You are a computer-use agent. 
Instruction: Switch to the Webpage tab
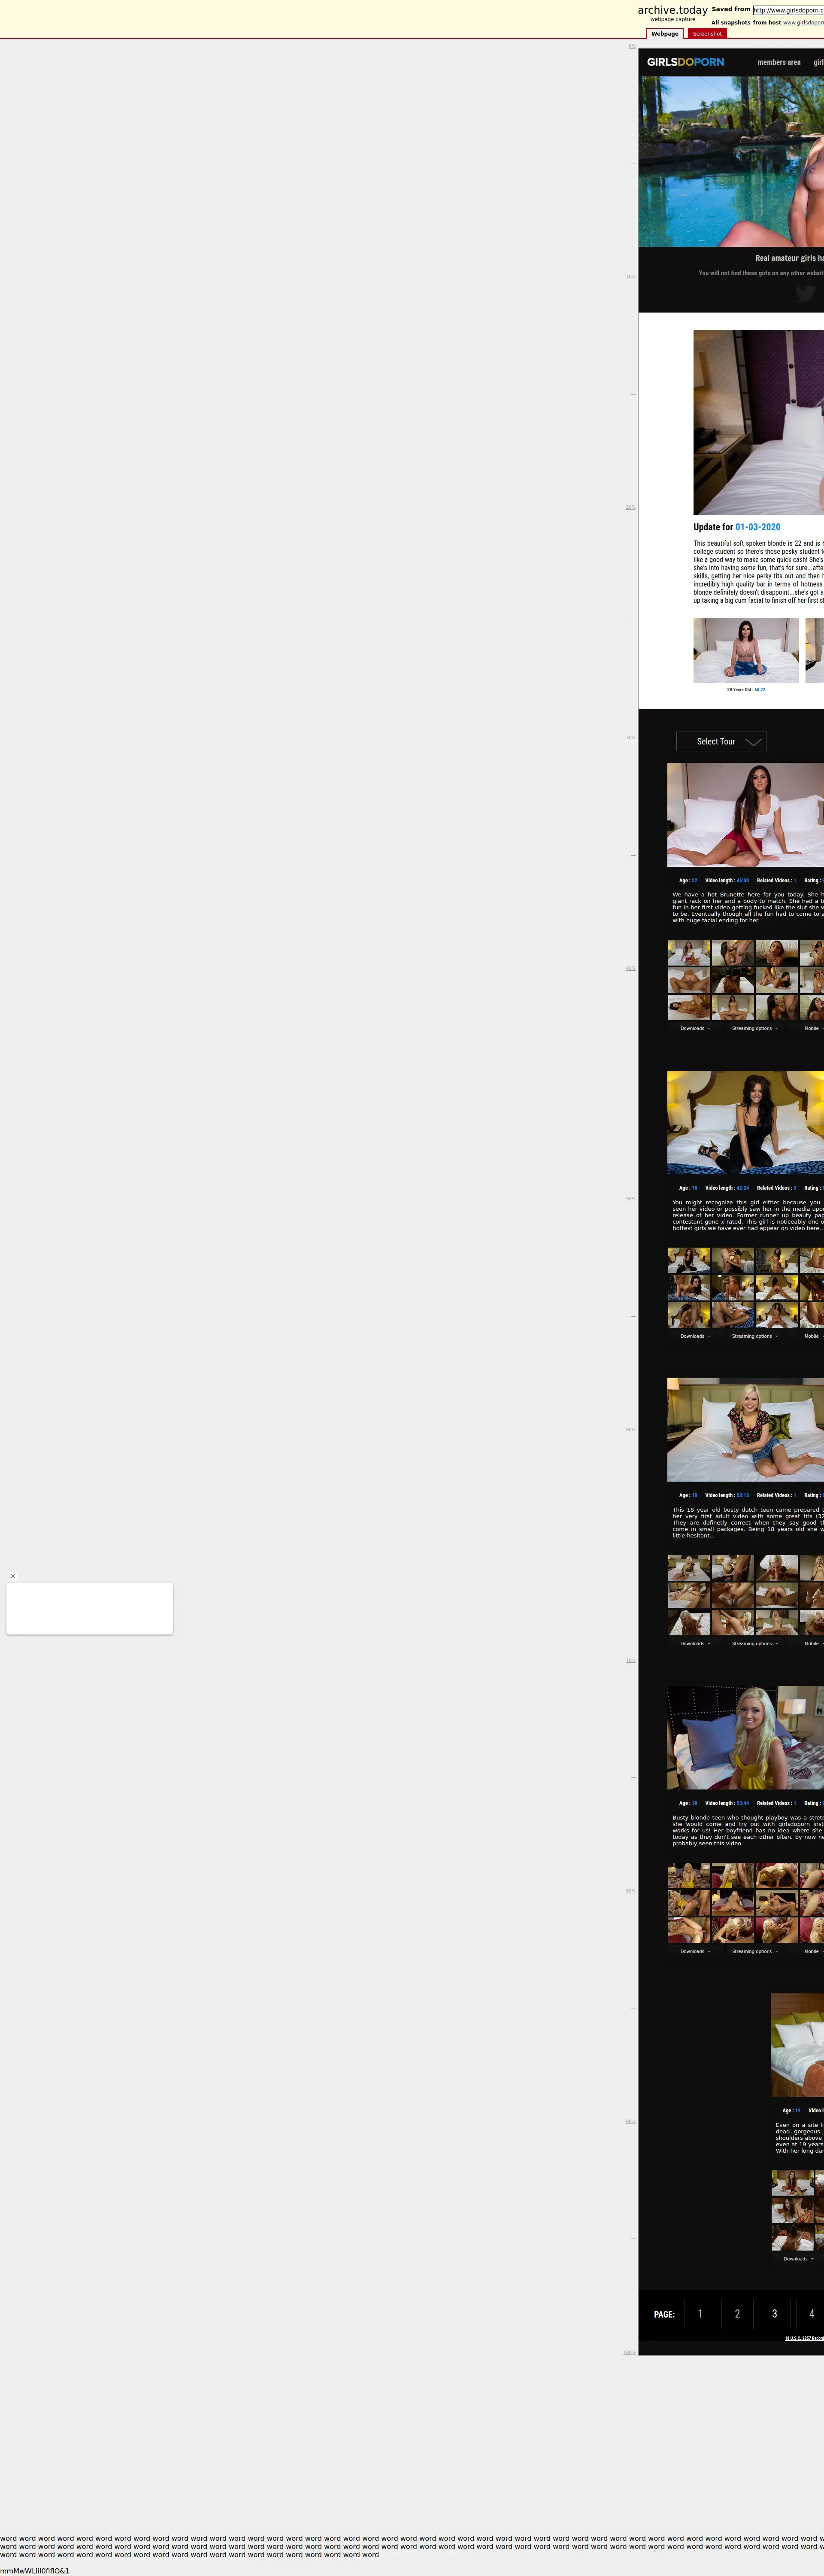point(665,34)
